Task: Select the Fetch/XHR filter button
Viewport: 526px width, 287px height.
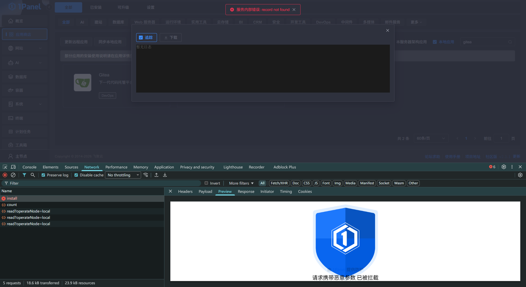Action: tap(279, 183)
